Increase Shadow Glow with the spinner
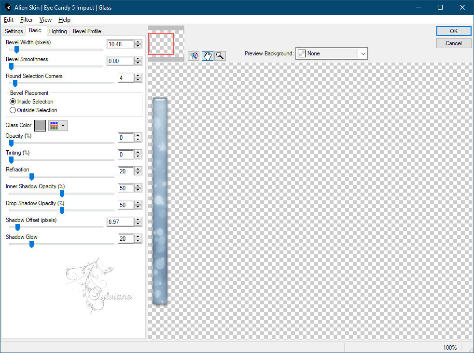The height and width of the screenshot is (353, 474). click(138, 236)
